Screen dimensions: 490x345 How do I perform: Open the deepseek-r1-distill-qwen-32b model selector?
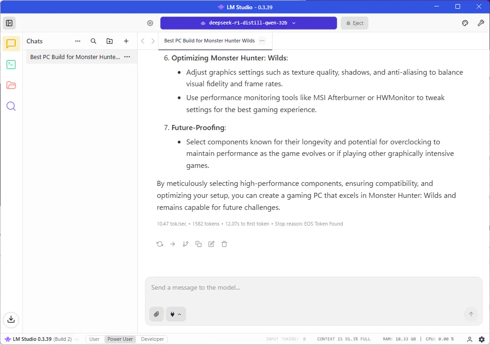tap(248, 23)
